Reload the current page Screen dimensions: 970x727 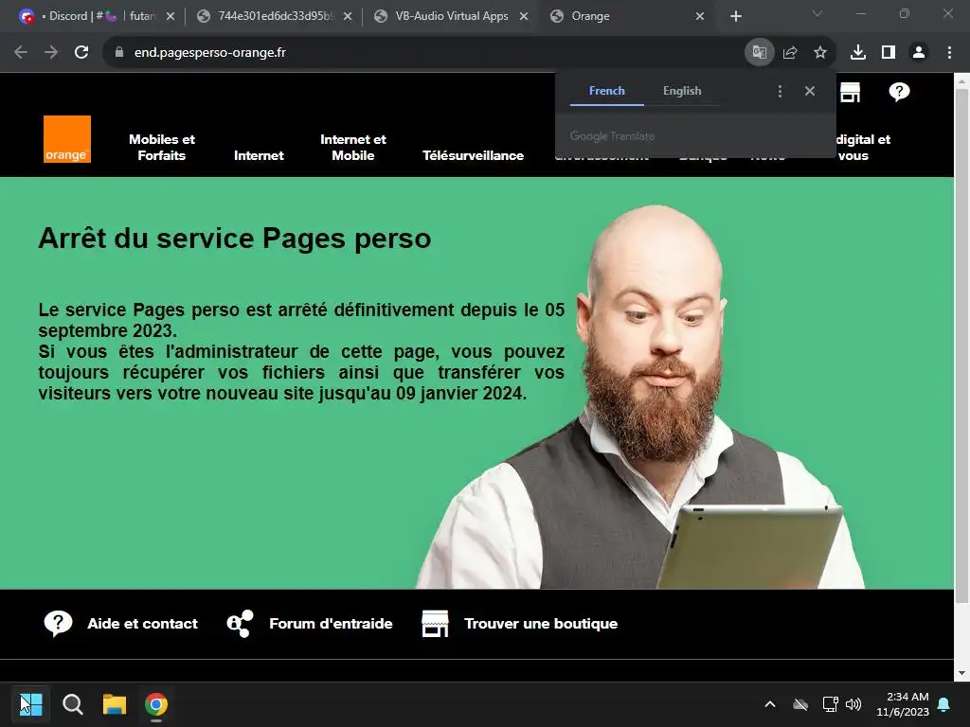81,53
